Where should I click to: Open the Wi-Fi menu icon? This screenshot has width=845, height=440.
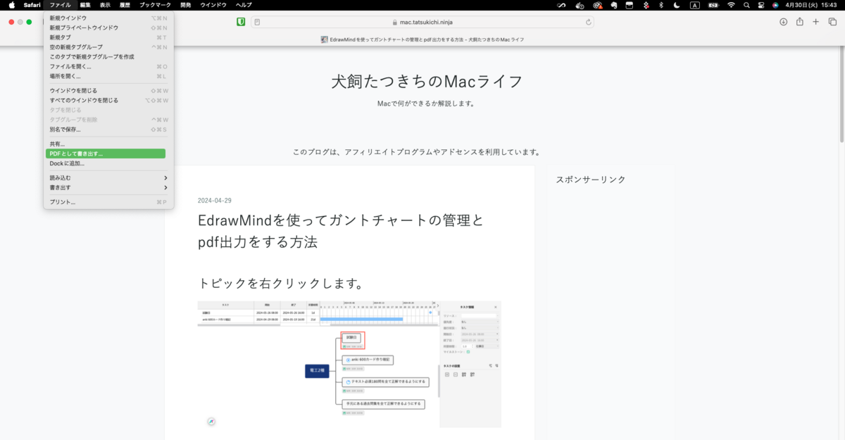click(x=731, y=5)
